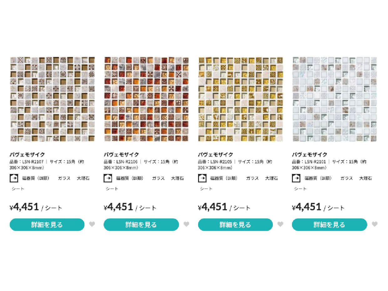Screen dimensions: 388x291
Task: Click 詳細を見る button for LSN-R2101
Action: coord(329,225)
